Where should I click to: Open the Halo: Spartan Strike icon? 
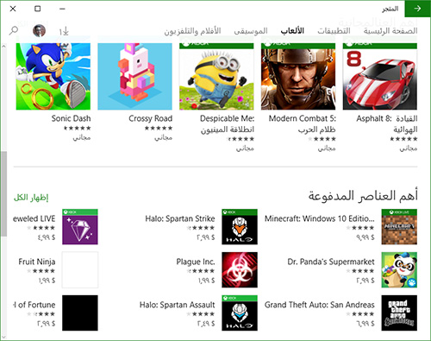240,227
